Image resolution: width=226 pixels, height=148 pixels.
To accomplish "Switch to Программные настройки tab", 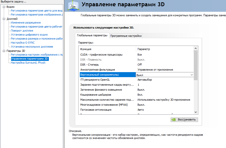I will point(126,36).
